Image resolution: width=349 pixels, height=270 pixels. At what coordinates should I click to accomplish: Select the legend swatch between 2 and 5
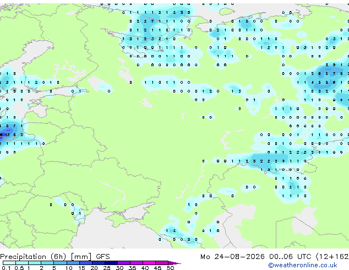coord(47,263)
